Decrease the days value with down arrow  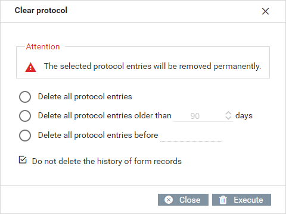click(x=228, y=118)
